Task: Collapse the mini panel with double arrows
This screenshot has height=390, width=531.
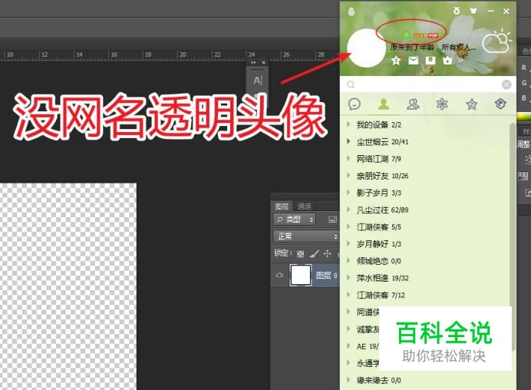Action: point(254,62)
